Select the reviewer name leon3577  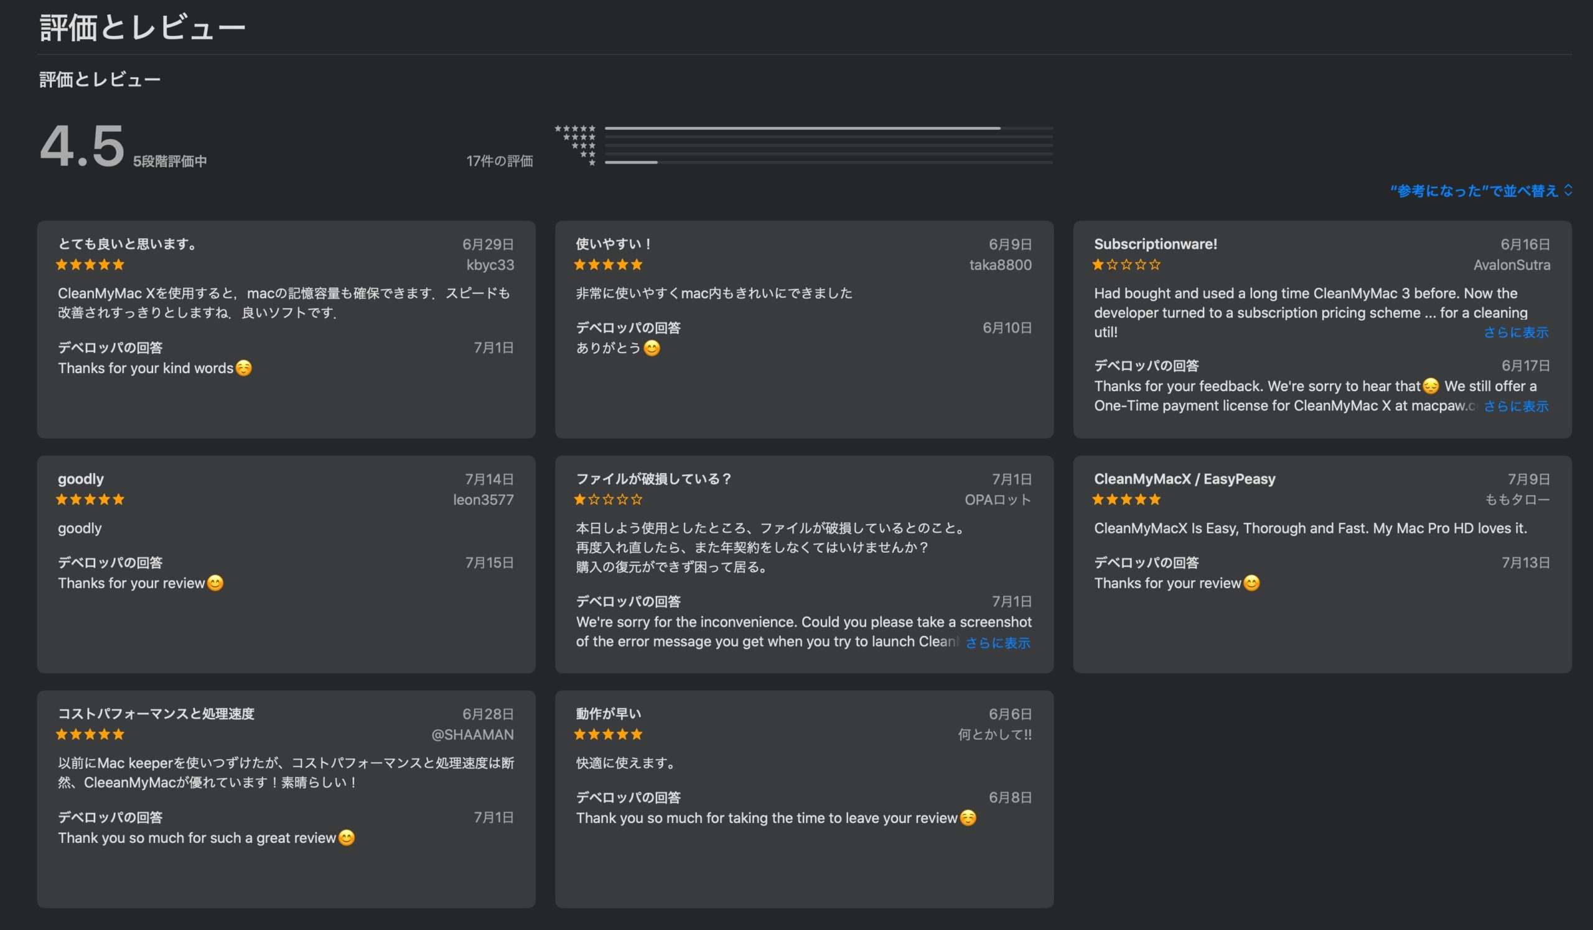(x=484, y=499)
